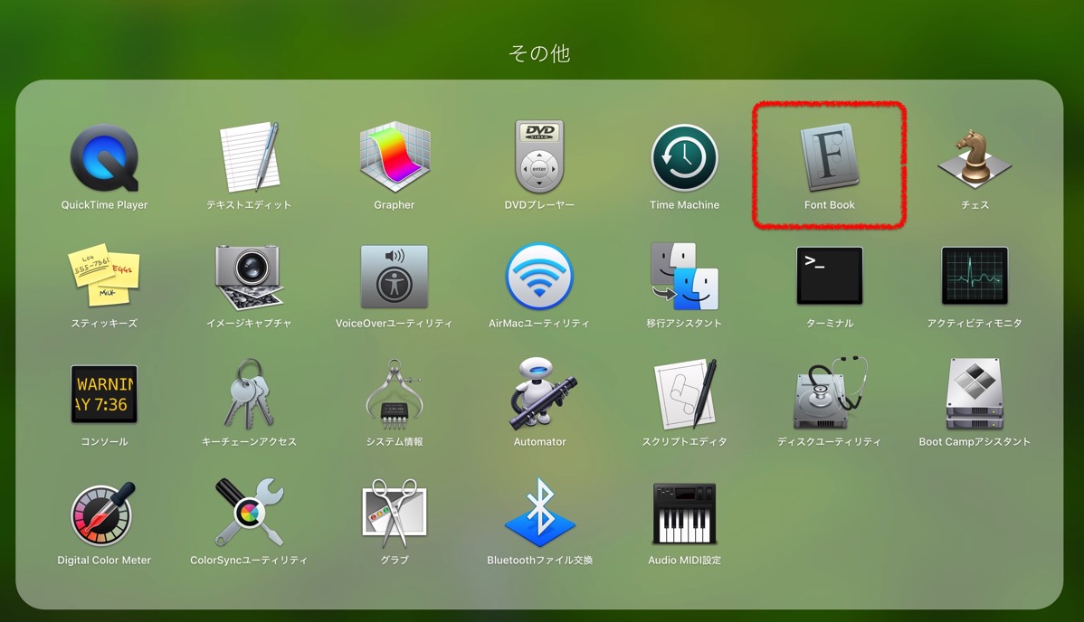Open Bluetoothファイル交換

[x=539, y=512]
